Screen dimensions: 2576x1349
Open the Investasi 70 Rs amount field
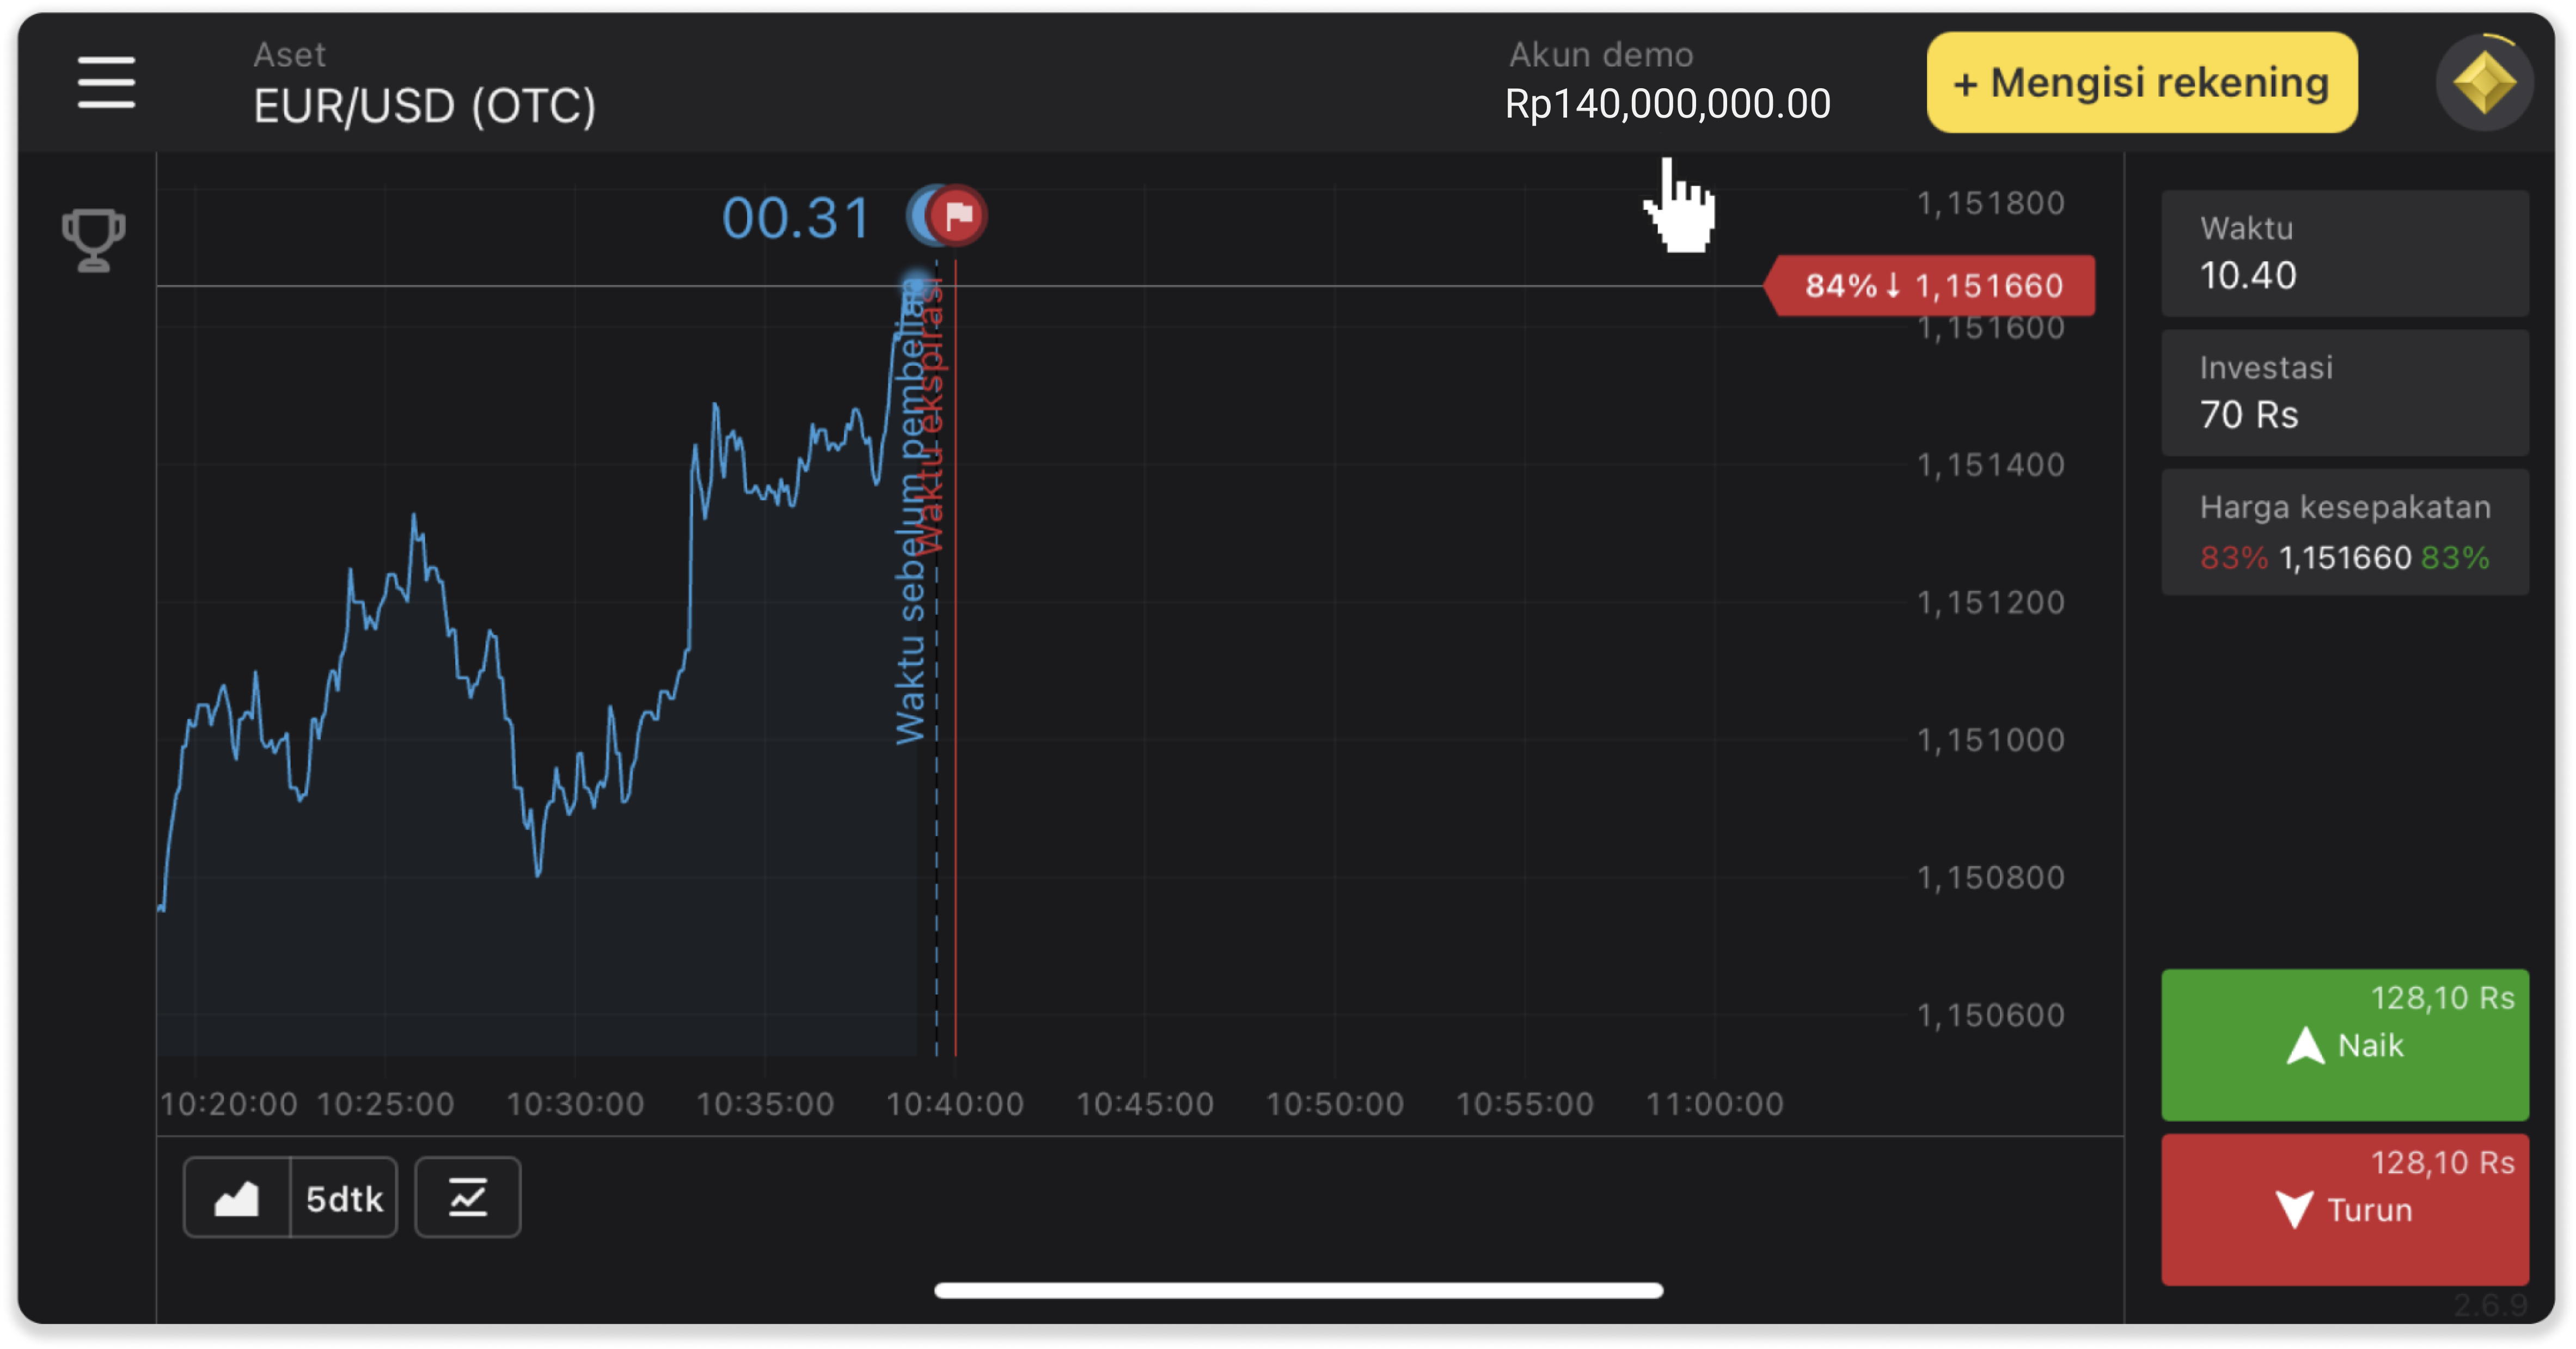(x=2344, y=393)
